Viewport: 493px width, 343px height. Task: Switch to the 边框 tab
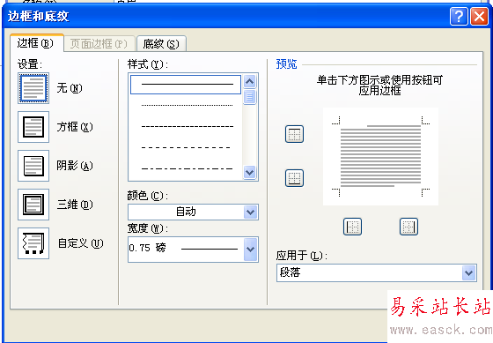click(x=36, y=43)
